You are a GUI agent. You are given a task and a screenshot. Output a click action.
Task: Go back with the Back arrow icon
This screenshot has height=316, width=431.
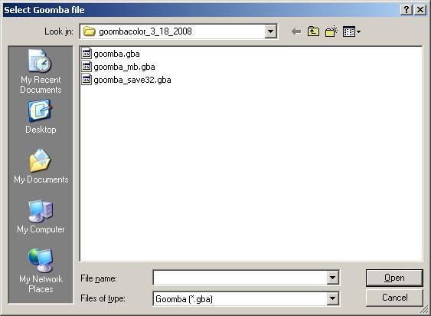click(296, 31)
